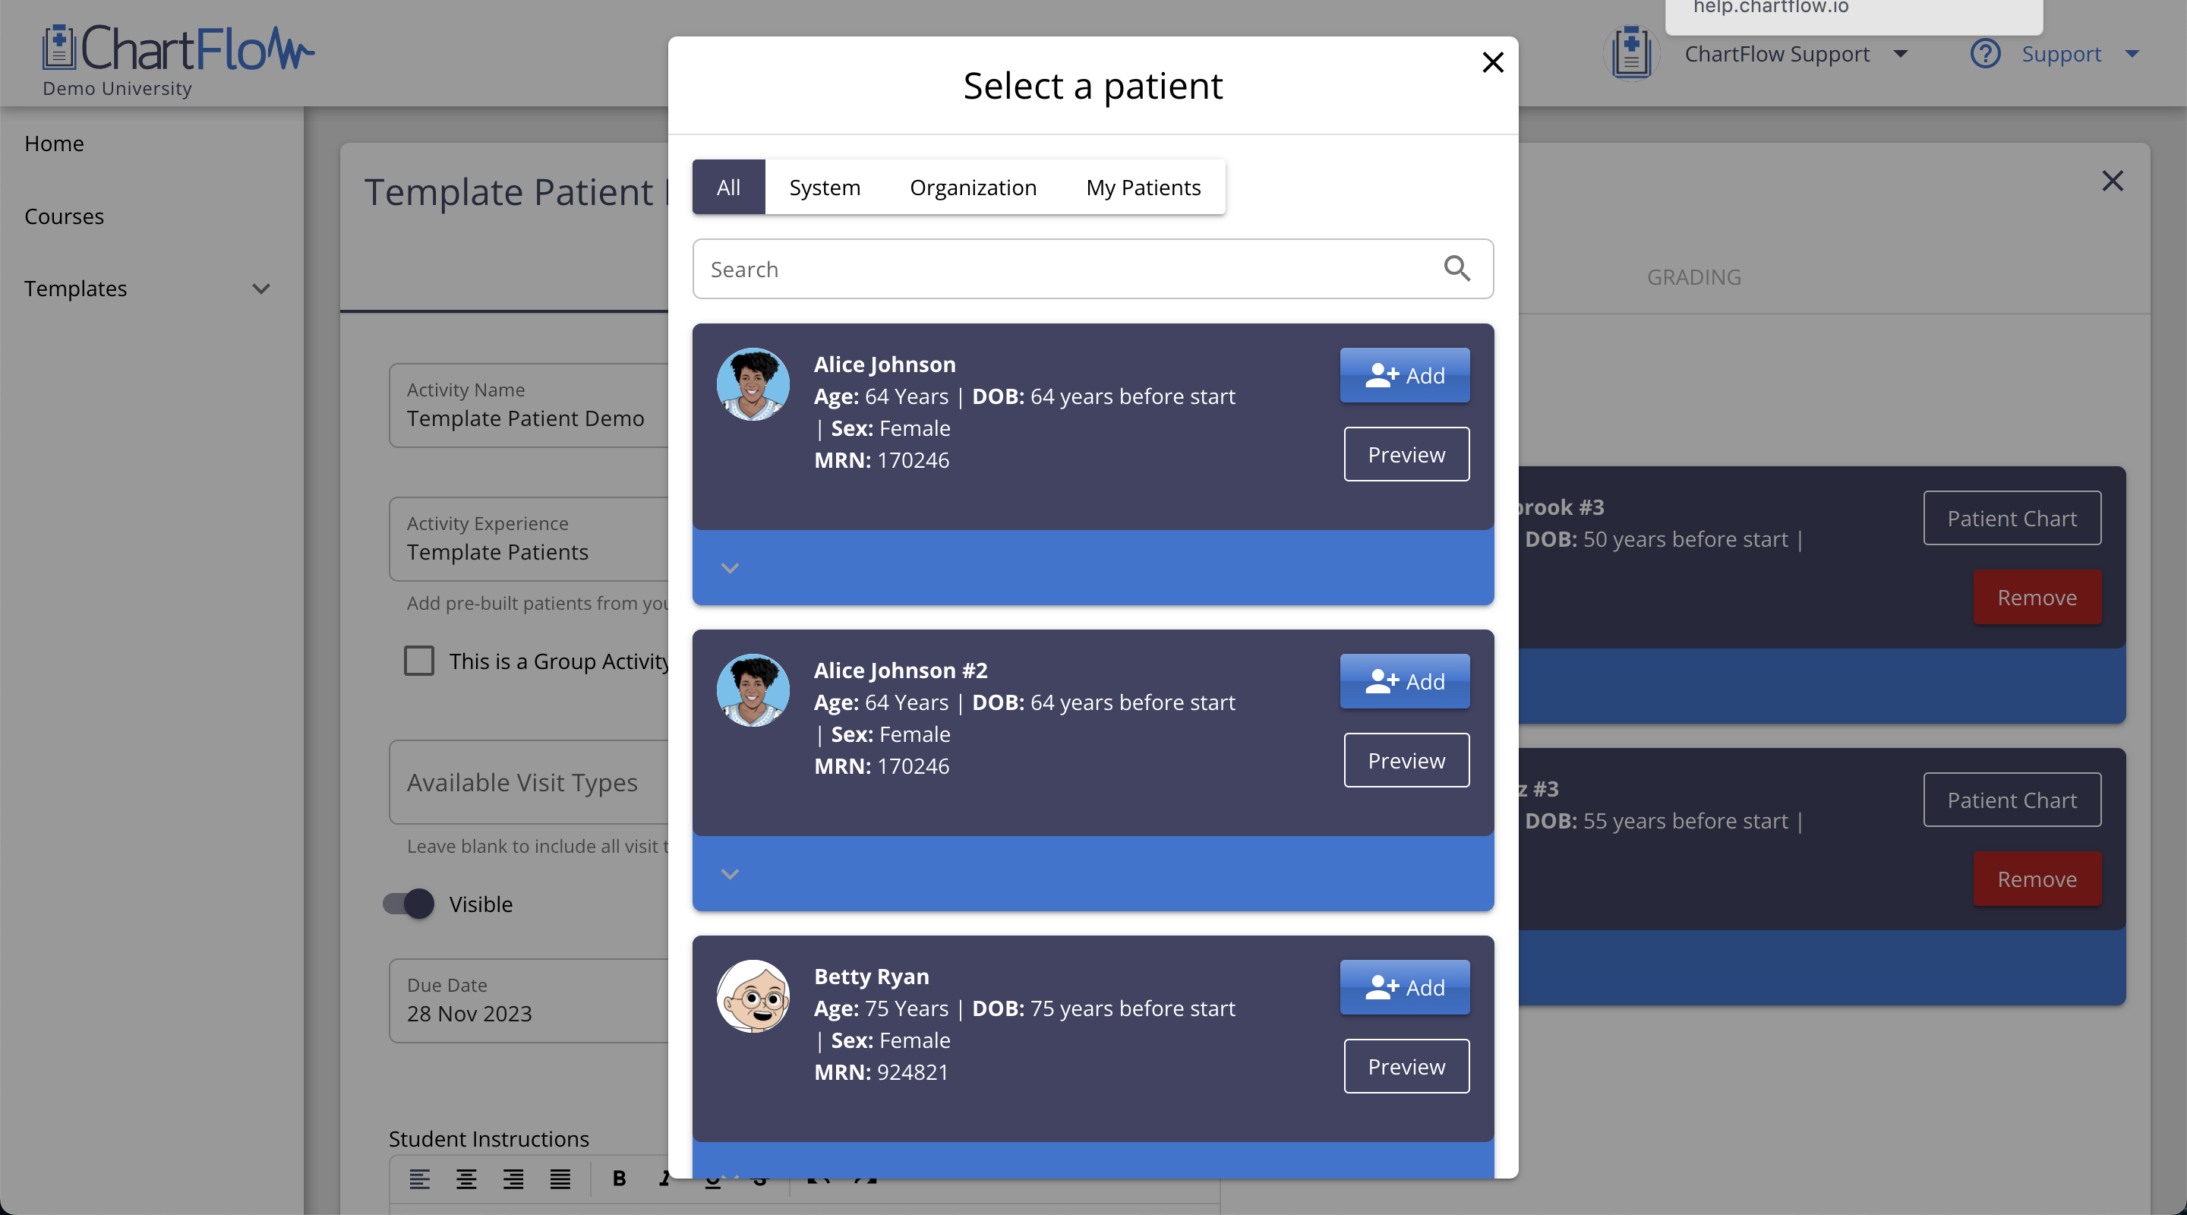
Task: Expand Alice Johnson #2 details chevron
Action: (x=730, y=874)
